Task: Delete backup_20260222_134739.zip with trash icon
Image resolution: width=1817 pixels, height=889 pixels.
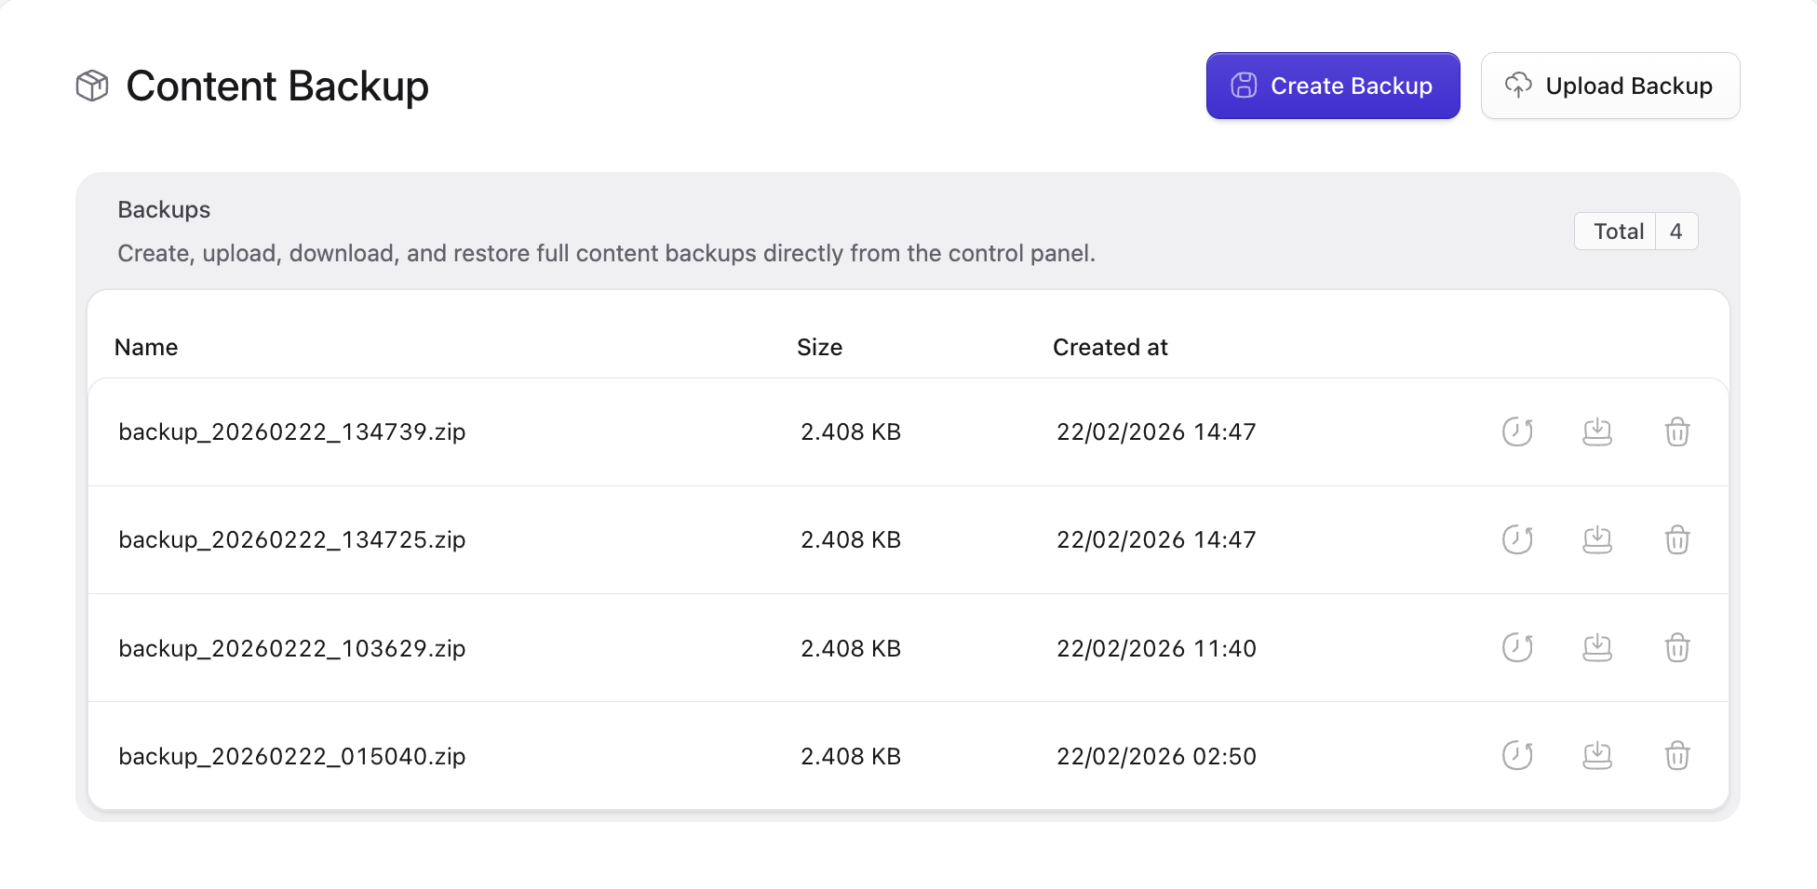Action: 1677,431
